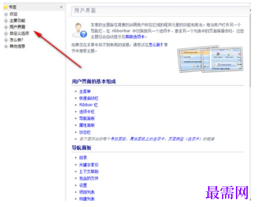The image size is (257, 207).
Task: Open the 快速启动栏 link
Action: (89, 98)
